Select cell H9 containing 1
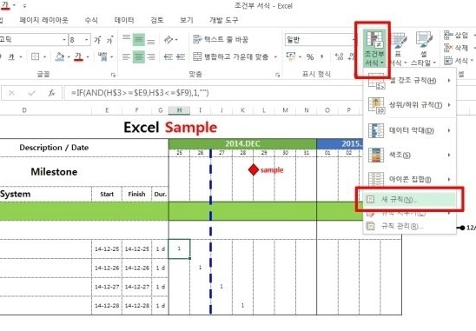 point(179,248)
